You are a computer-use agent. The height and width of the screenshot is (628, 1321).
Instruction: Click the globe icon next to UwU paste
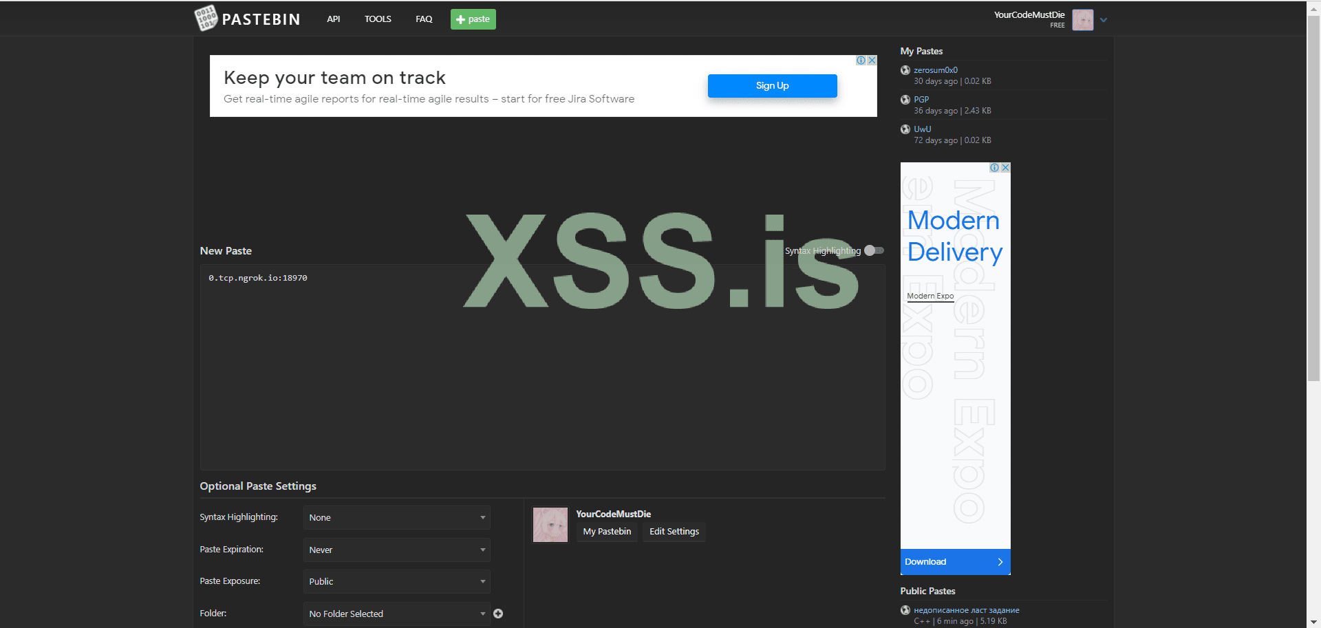pos(905,129)
